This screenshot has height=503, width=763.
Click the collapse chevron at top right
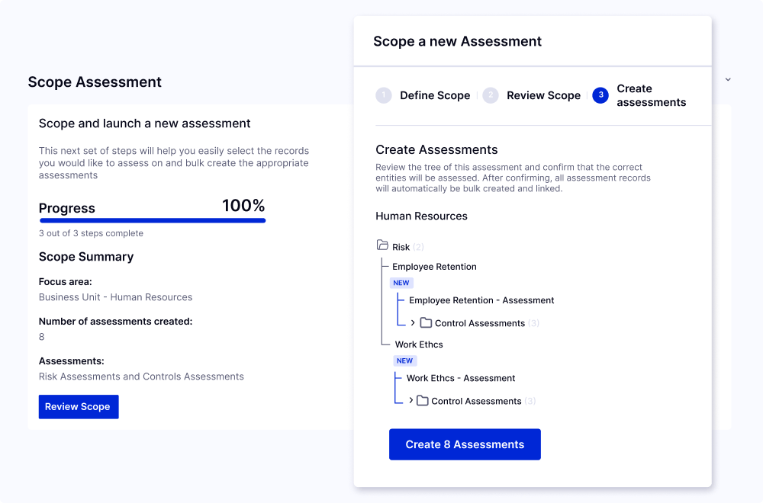click(x=728, y=79)
